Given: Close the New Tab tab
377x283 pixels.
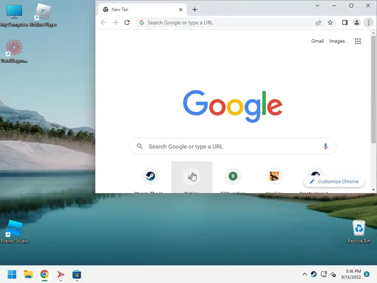Looking at the screenshot, I should (181, 10).
